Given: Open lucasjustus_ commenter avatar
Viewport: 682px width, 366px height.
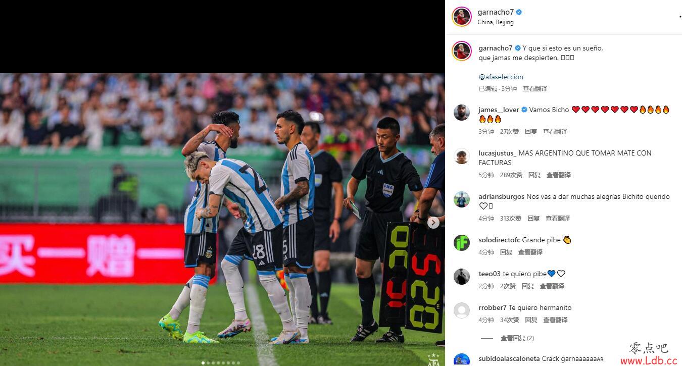Looking at the screenshot, I should pyautogui.click(x=461, y=156).
